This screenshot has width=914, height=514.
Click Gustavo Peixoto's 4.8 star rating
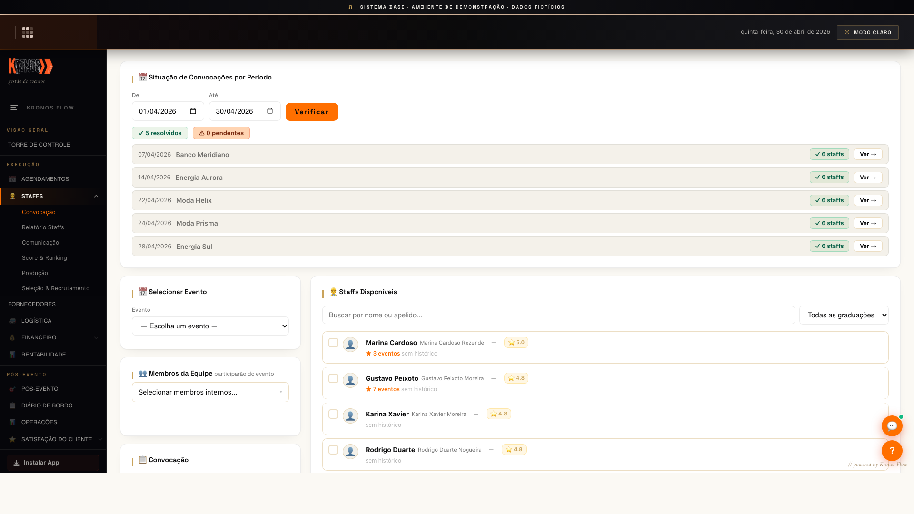(x=516, y=378)
